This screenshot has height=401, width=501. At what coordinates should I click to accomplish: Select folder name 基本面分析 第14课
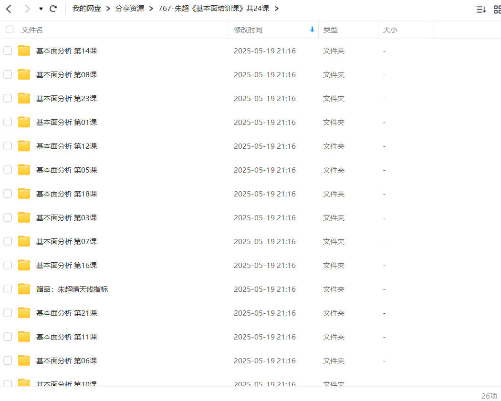pyautogui.click(x=66, y=51)
